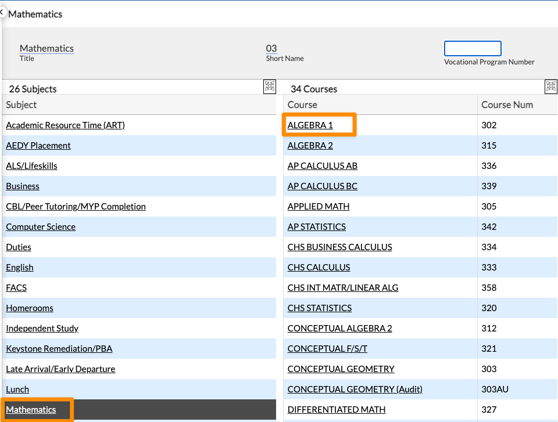Image resolution: width=558 pixels, height=422 pixels.
Task: Sort by the Course column header
Action: (302, 105)
